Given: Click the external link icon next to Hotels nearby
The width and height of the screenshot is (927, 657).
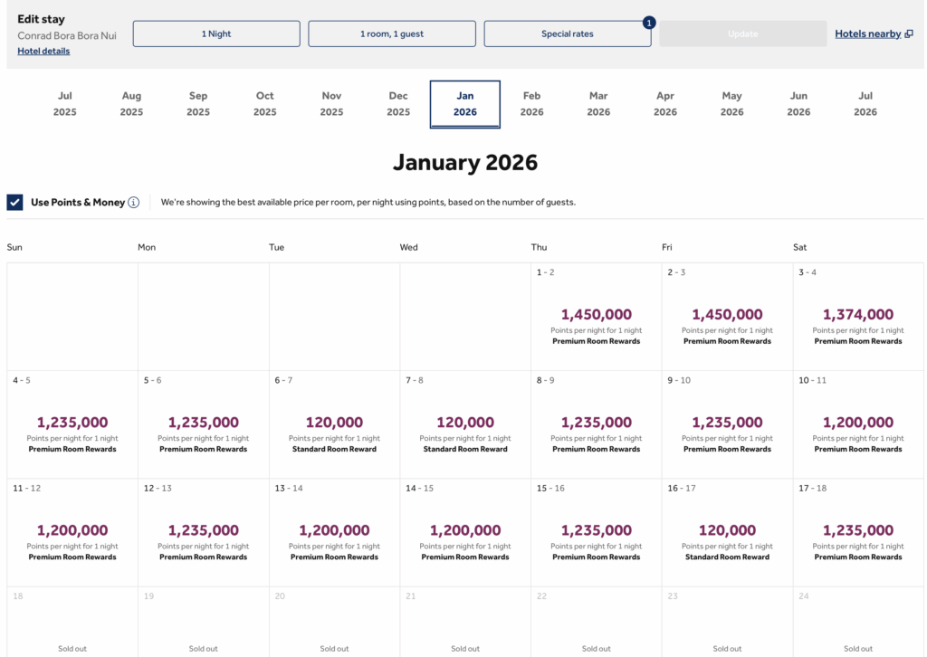Looking at the screenshot, I should click(909, 34).
